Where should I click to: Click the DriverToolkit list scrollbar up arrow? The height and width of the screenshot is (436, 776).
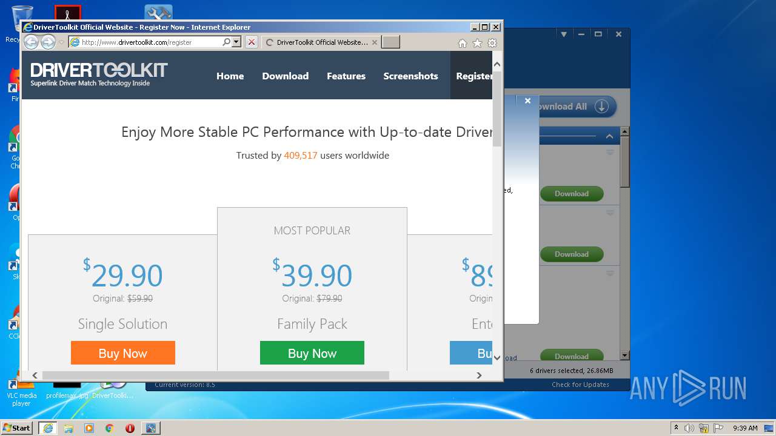pyautogui.click(x=625, y=131)
